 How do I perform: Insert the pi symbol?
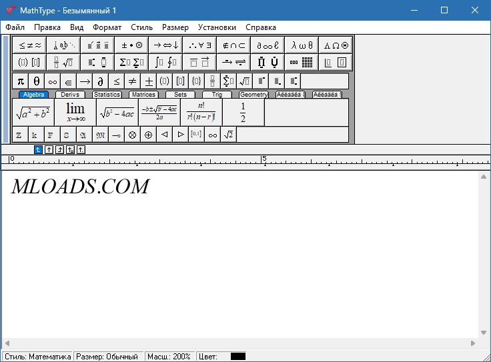[21, 81]
